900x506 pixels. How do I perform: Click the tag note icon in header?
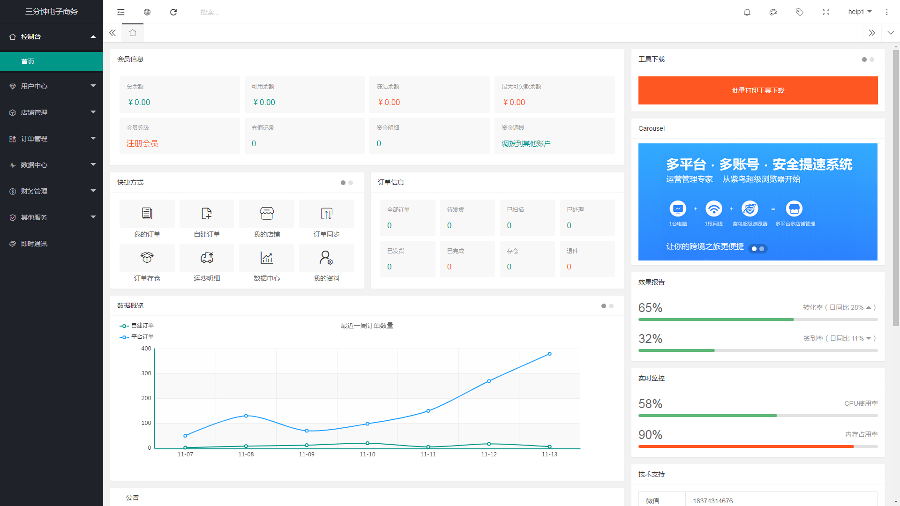point(800,12)
